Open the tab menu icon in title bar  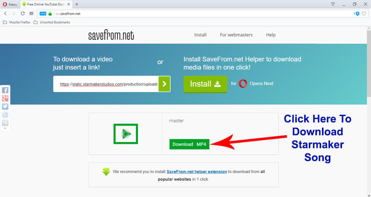point(333,4)
